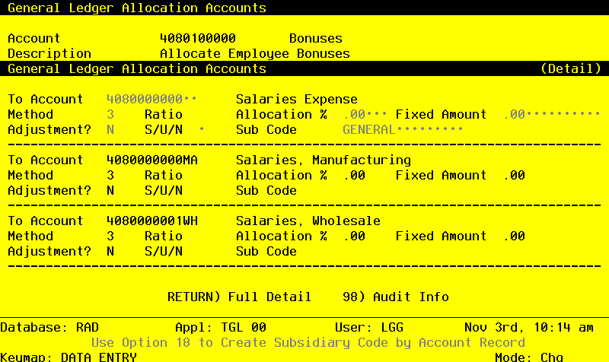Click Database: RAD status entry
This screenshot has height=362, width=609.
click(x=49, y=328)
